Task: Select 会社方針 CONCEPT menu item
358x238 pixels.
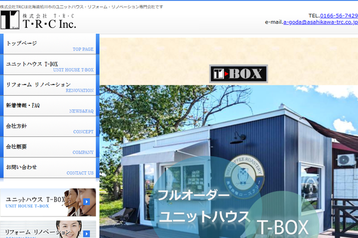Action: pyautogui.click(x=50, y=126)
